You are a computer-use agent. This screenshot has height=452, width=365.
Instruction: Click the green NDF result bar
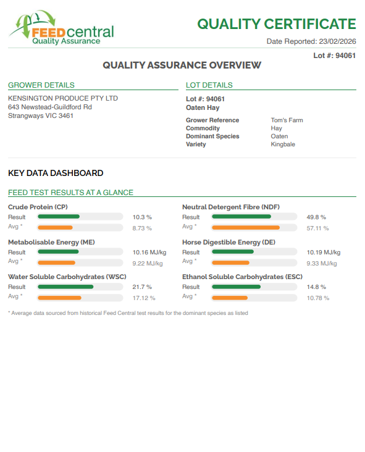point(241,217)
